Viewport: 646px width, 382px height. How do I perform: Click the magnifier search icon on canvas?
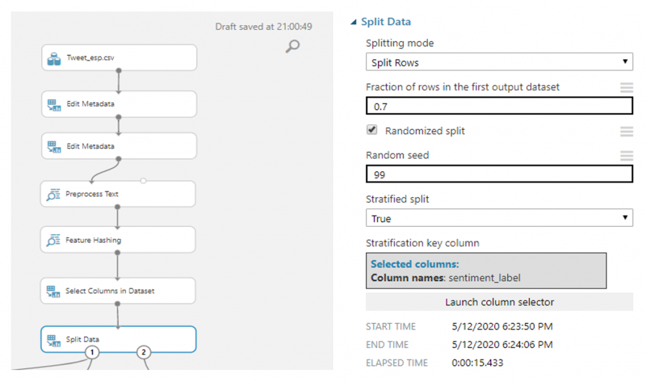pos(293,45)
